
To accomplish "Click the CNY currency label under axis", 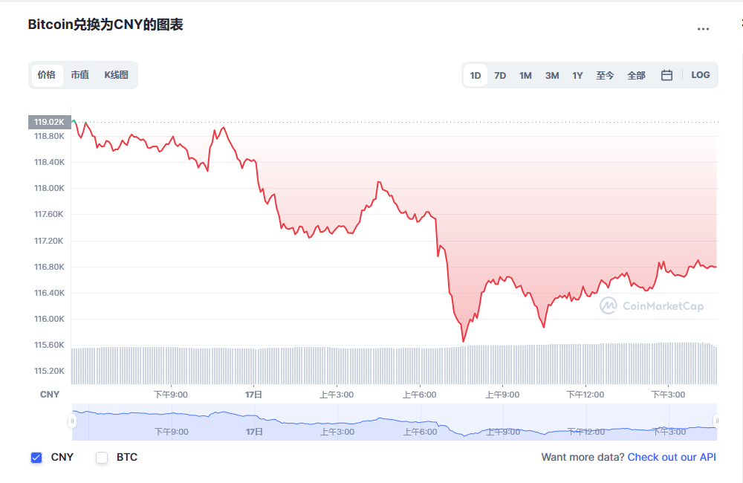I will 50,395.
